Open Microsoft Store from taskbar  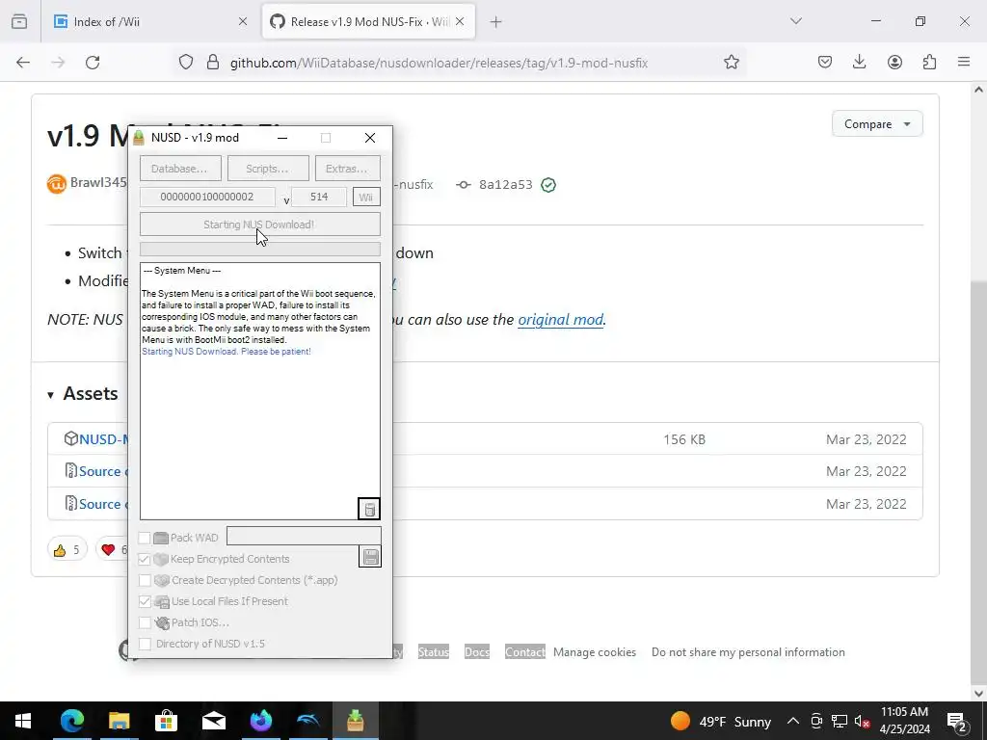(x=166, y=721)
